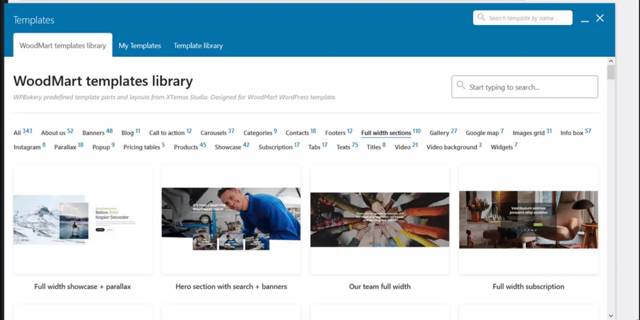Image resolution: width=640 pixels, height=320 pixels.
Task: Click 'Hero section with search + banners' title
Action: pos(231,287)
